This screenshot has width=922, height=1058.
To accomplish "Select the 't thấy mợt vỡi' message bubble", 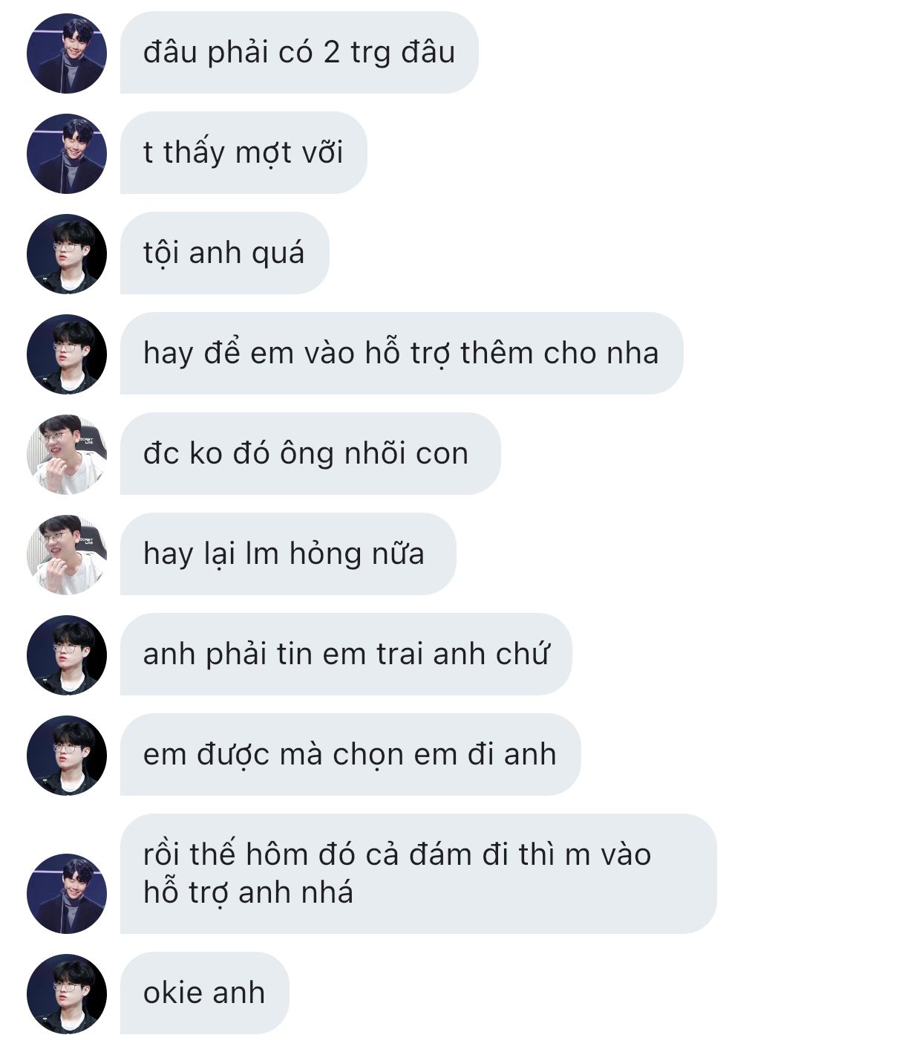I will (243, 153).
